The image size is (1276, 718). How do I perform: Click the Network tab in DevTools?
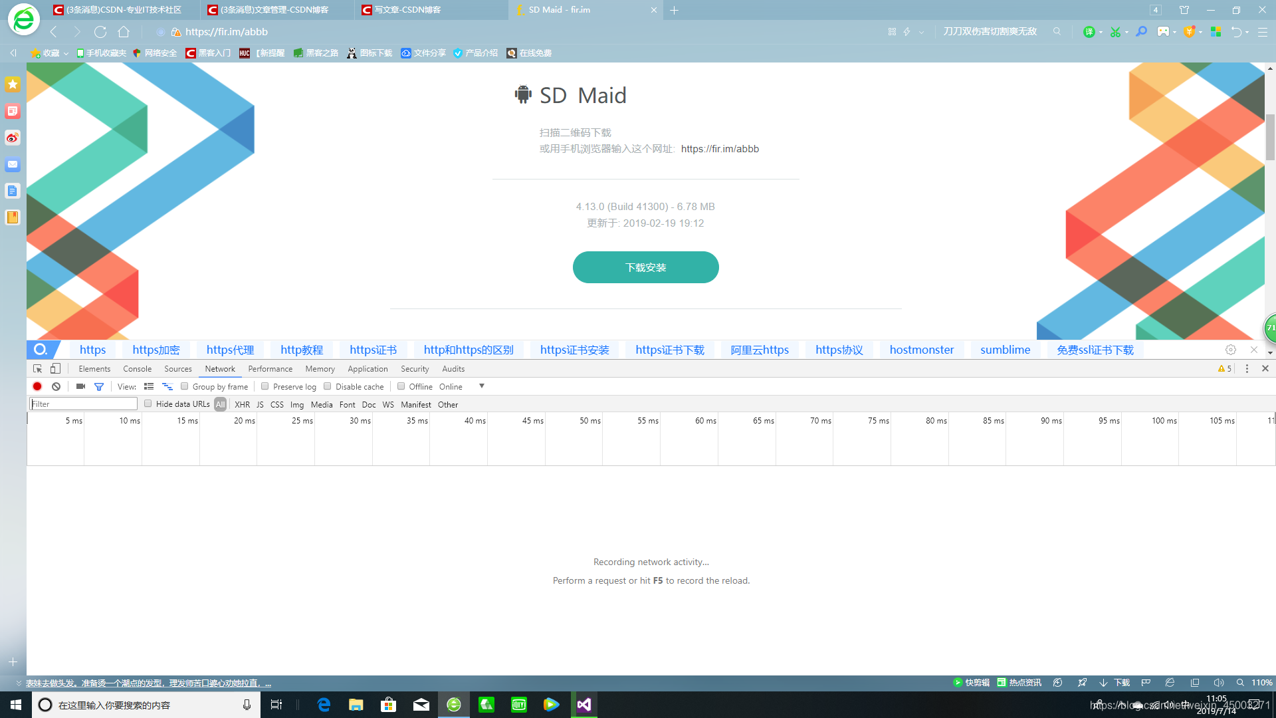(x=219, y=368)
